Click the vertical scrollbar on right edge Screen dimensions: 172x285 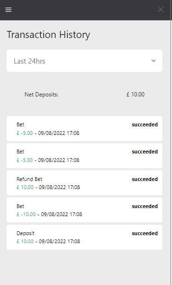[171, 142]
